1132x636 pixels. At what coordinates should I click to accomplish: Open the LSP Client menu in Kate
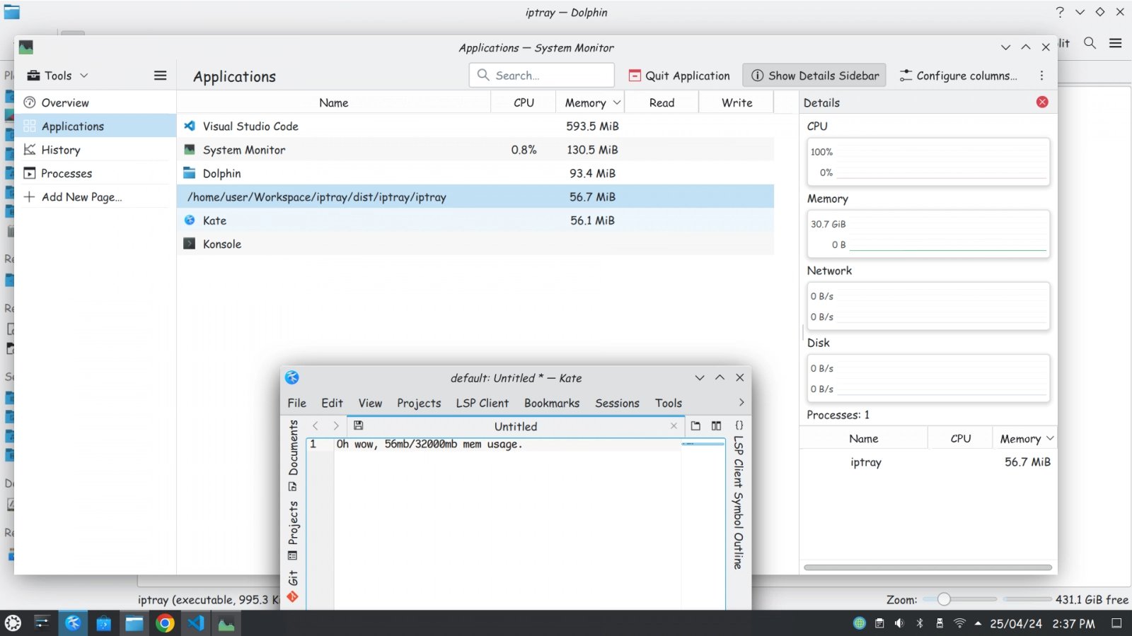[x=482, y=403]
